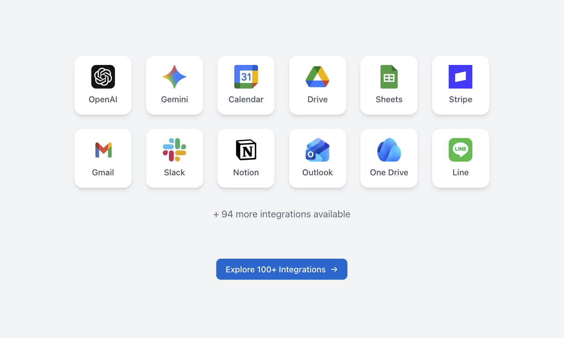564x338 pixels.
Task: Click the purple Stripe icon
Action: (x=461, y=77)
